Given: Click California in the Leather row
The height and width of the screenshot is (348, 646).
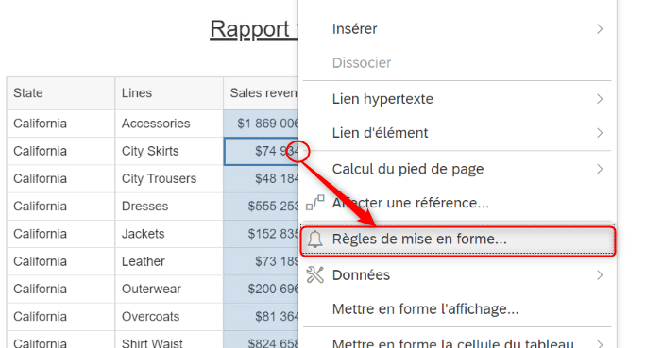Looking at the screenshot, I should coord(60,261).
